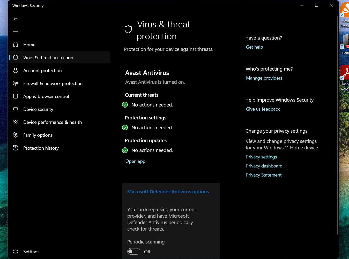Click the App & browser control window icon
The image size is (349, 259).
pos(16,96)
